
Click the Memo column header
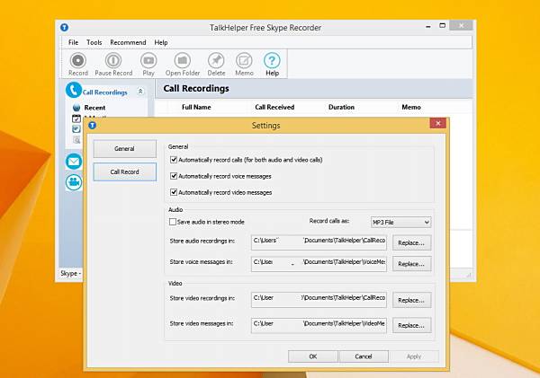pos(411,107)
